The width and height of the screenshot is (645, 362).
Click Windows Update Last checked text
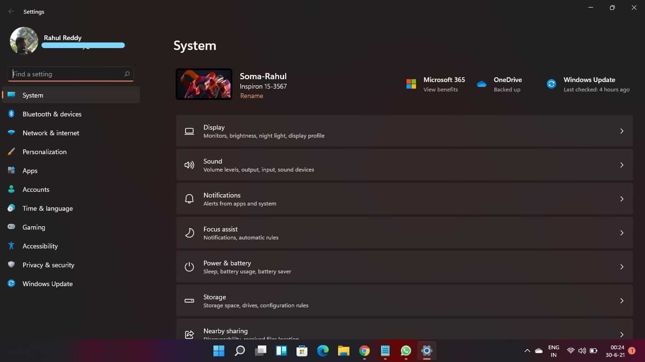coord(596,90)
